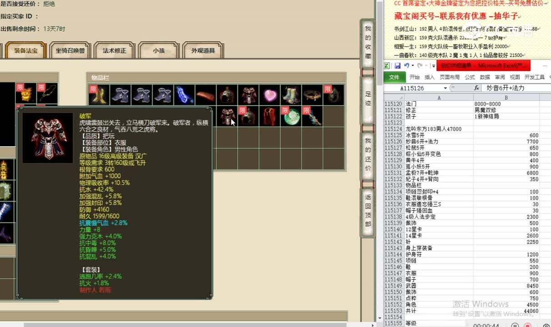The width and height of the screenshot is (551, 327).
Task: Select the yellow boots in inventory
Action: 99,95
